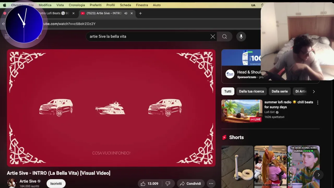Image resolution: width=334 pixels, height=188 pixels.
Task: Show the next Shorts with the arrow
Action: tap(318, 175)
